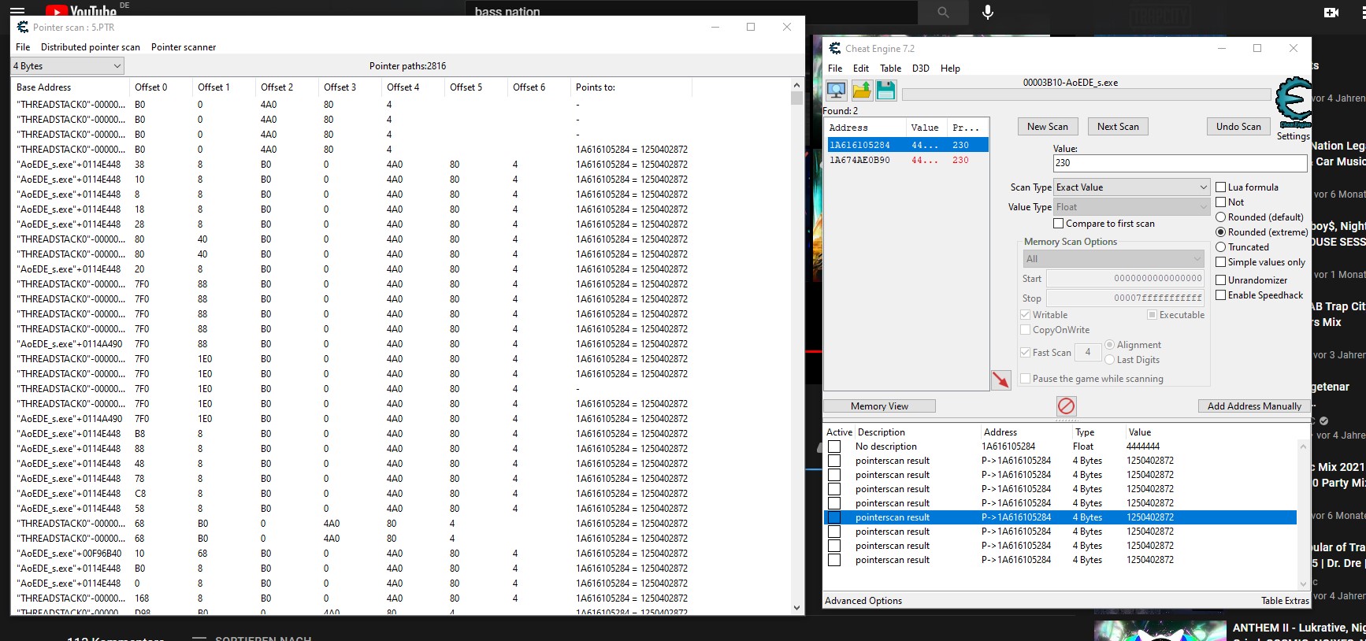Select the Truncated radio button

tap(1221, 247)
